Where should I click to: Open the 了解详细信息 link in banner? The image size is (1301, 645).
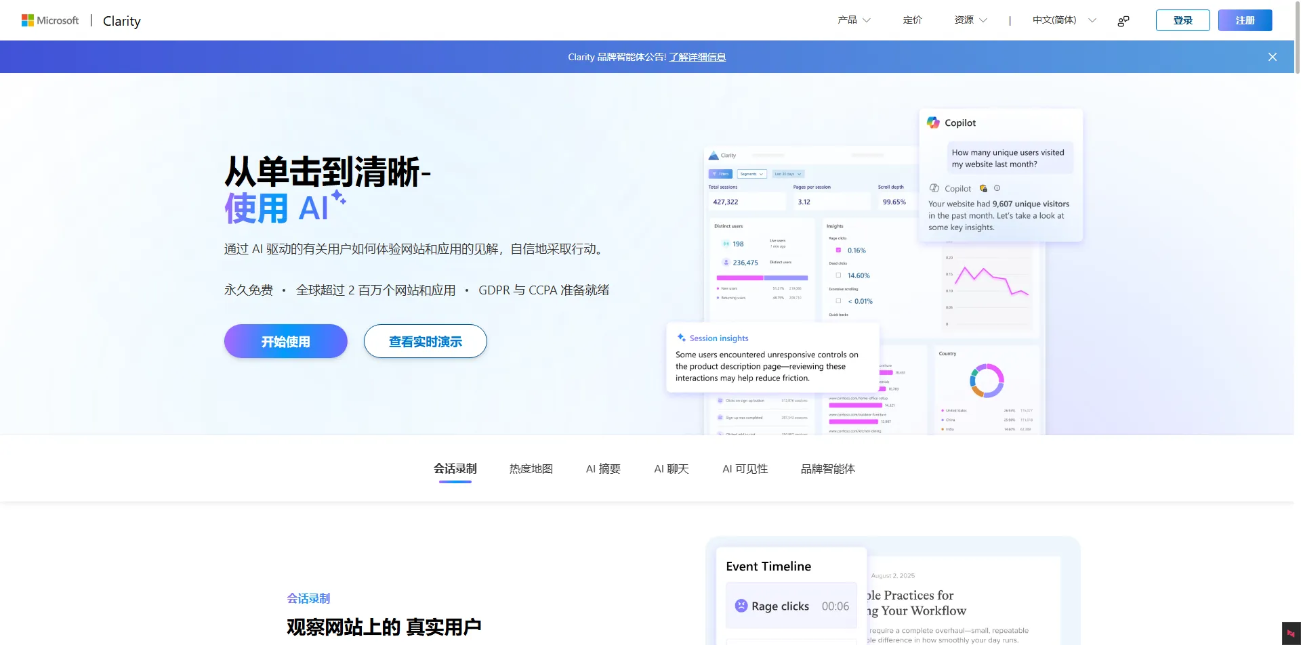(698, 57)
